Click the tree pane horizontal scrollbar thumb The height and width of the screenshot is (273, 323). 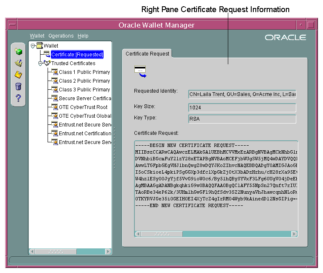tap(57, 252)
